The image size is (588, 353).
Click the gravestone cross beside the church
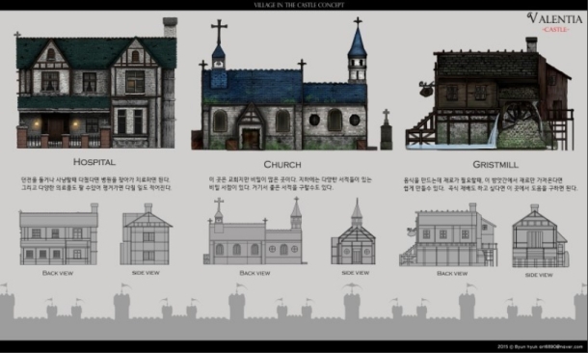tap(386, 130)
